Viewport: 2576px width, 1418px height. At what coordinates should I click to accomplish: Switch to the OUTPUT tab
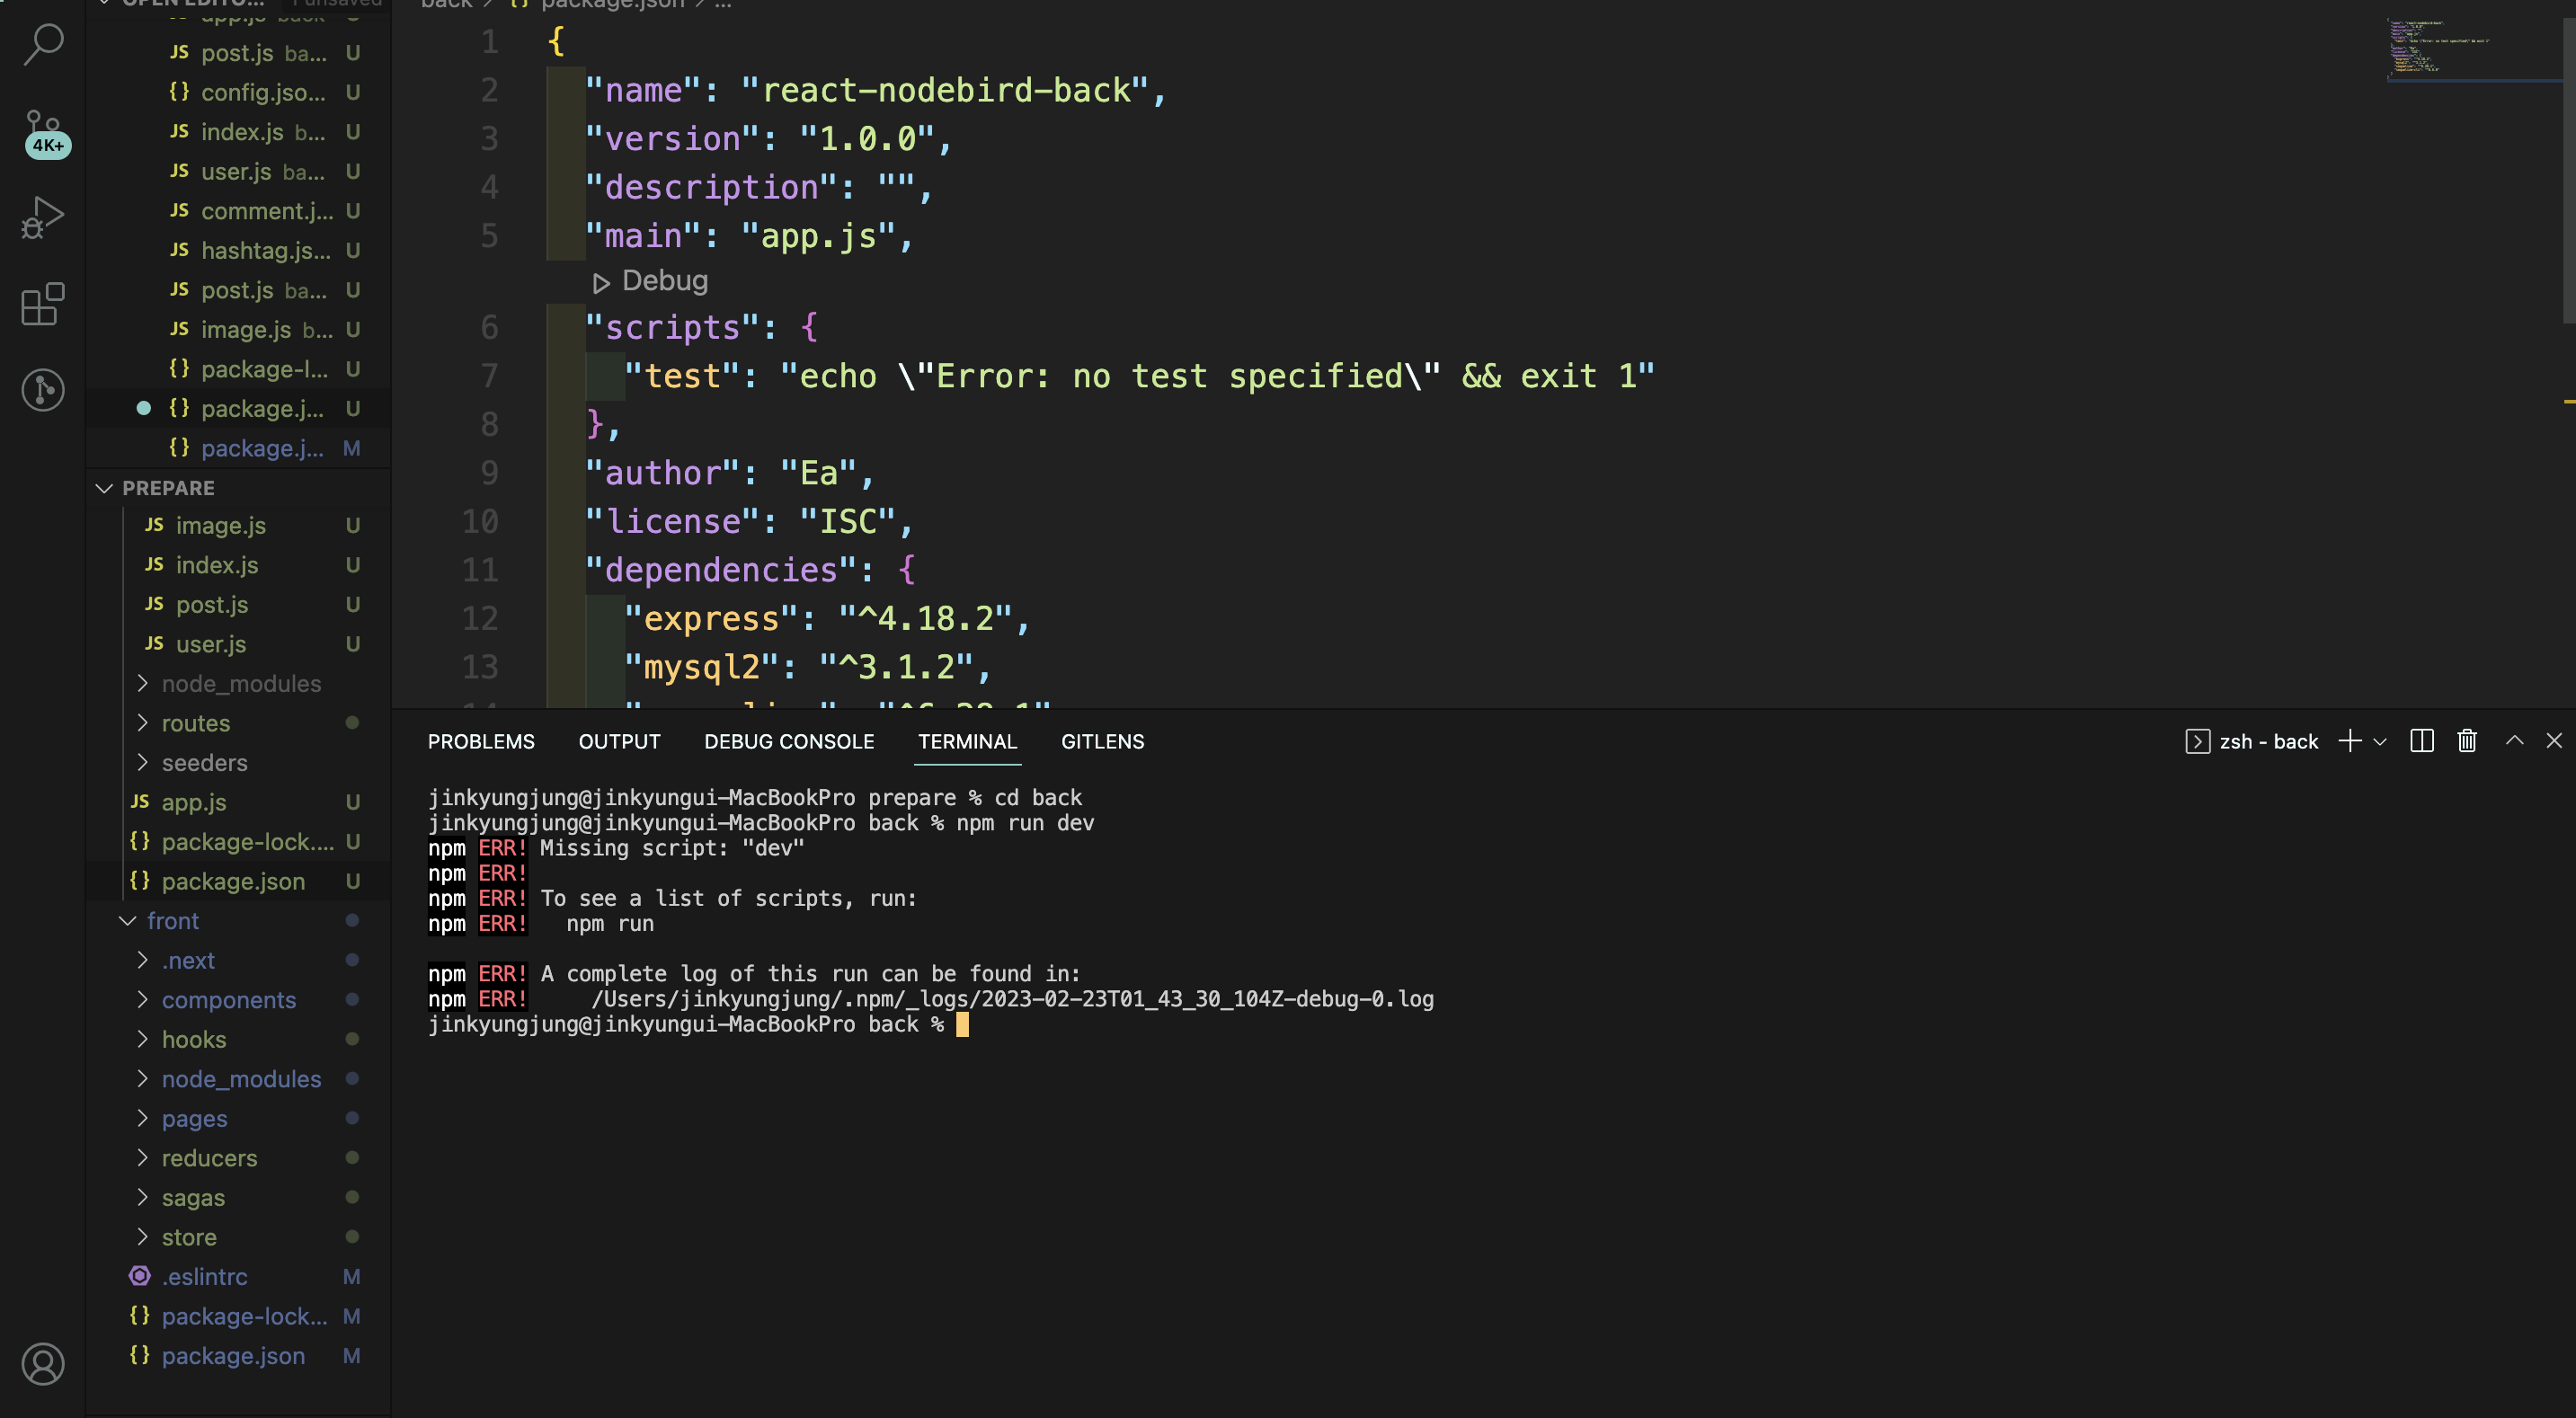[x=619, y=741]
